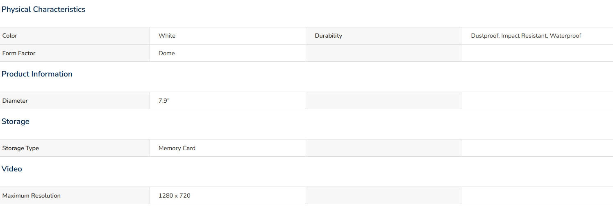Click empty gray cell beside Dome

point(384,53)
